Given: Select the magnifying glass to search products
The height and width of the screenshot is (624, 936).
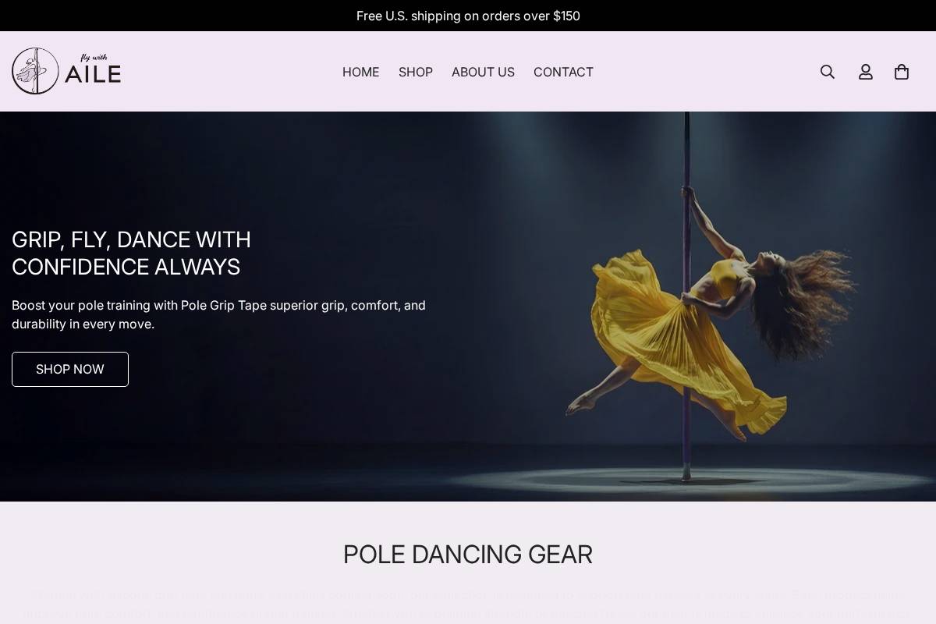Looking at the screenshot, I should (827, 72).
